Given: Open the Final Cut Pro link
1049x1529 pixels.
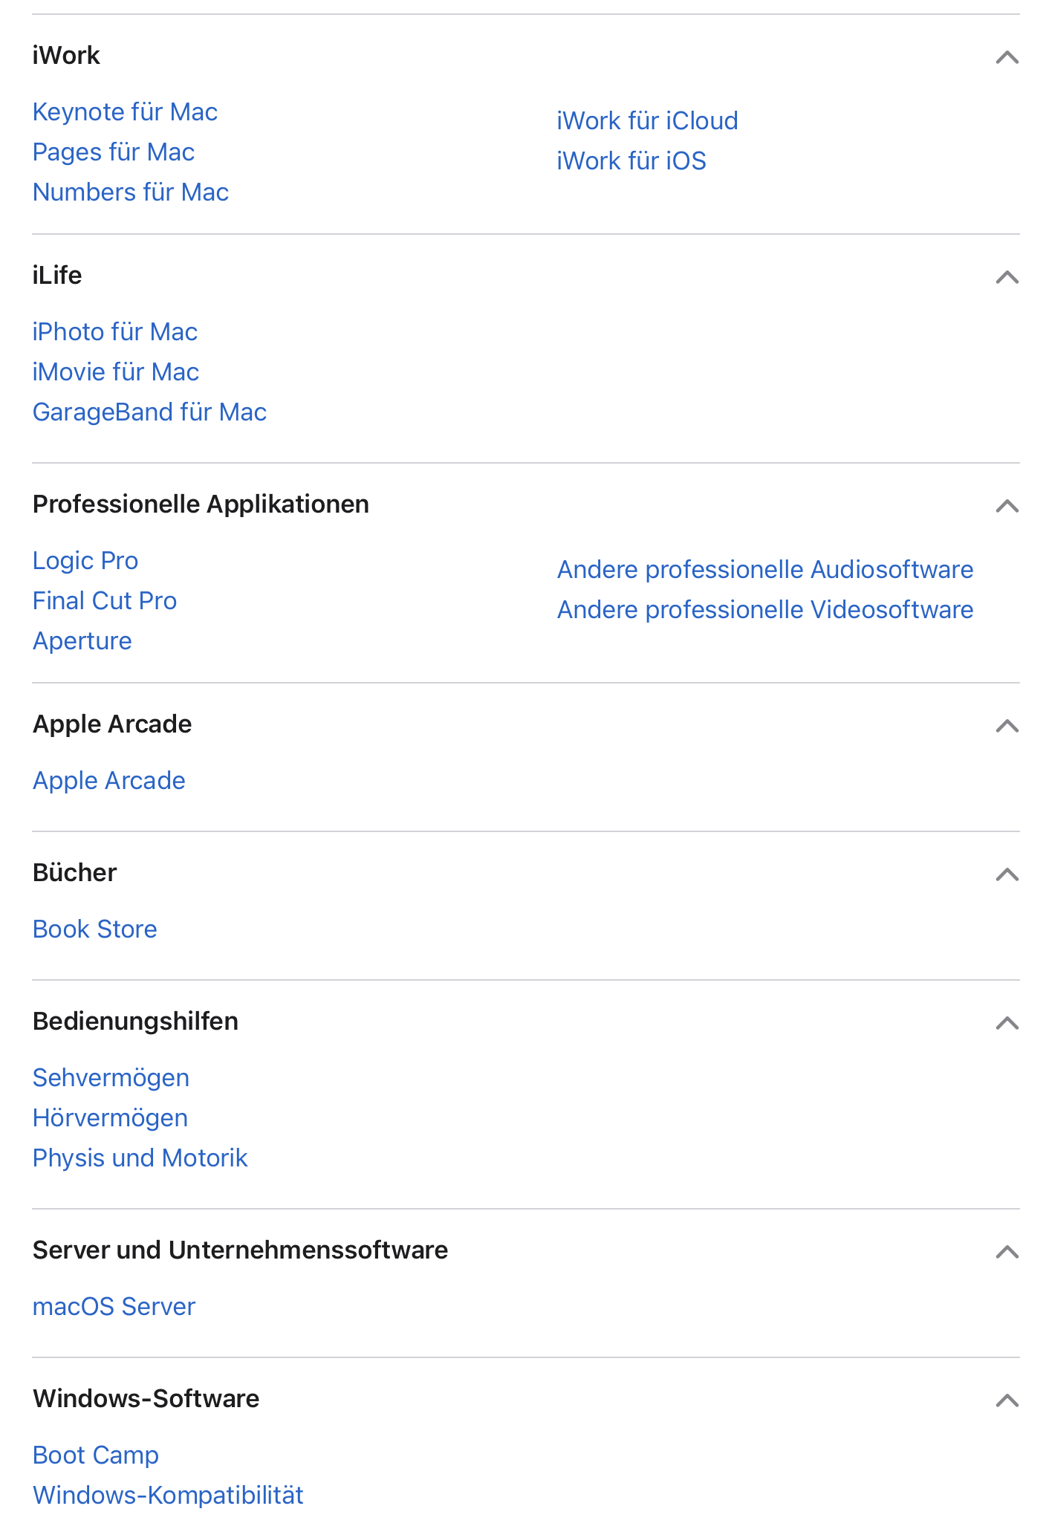Looking at the screenshot, I should [105, 601].
